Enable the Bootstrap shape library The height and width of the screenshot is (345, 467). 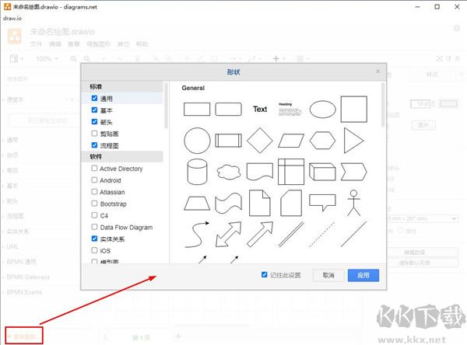(x=94, y=204)
